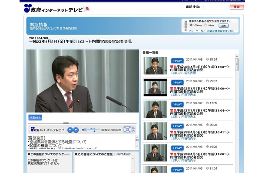Open thumbnail of April 6 11:00 conference
The image size is (265, 173).
(x=156, y=153)
